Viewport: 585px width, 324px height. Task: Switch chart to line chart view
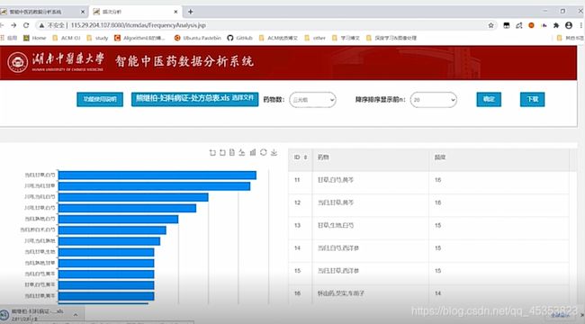click(x=242, y=152)
